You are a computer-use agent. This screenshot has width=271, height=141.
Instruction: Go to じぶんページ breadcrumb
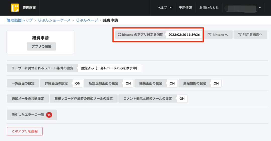(87, 20)
